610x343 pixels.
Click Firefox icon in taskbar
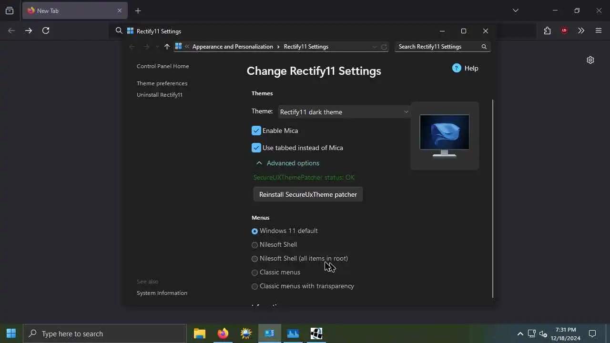[223, 333]
